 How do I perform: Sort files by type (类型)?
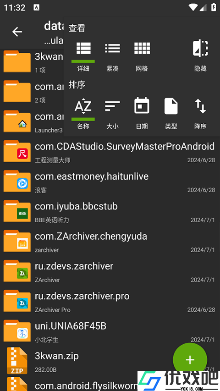[171, 114]
